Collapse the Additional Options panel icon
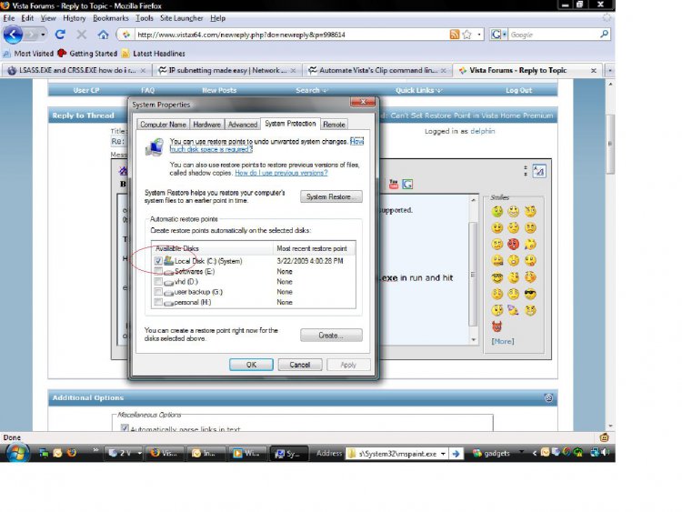The image size is (682, 512). click(x=548, y=397)
